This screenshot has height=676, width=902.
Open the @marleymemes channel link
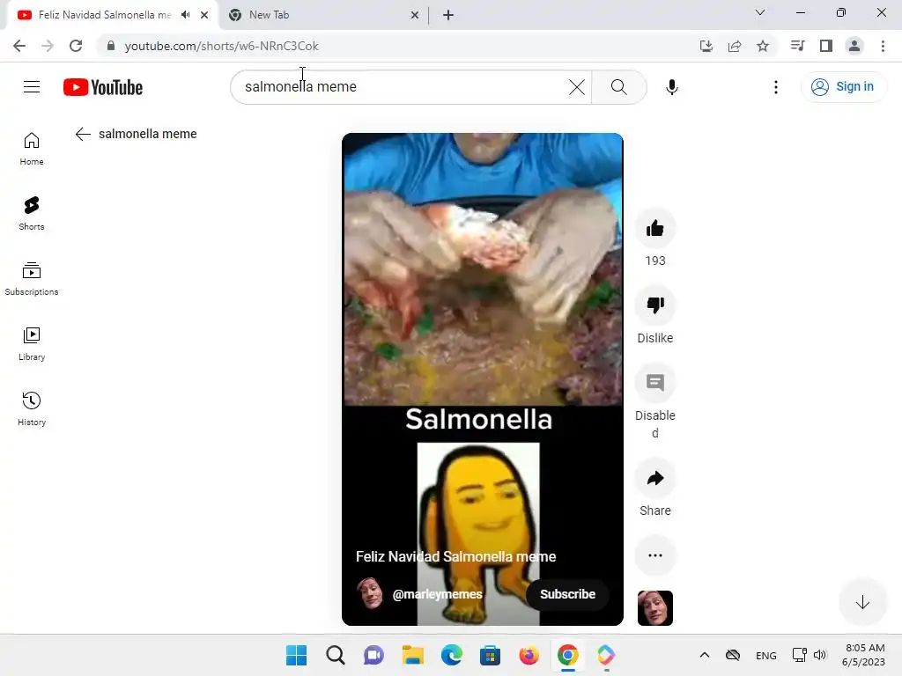[437, 594]
